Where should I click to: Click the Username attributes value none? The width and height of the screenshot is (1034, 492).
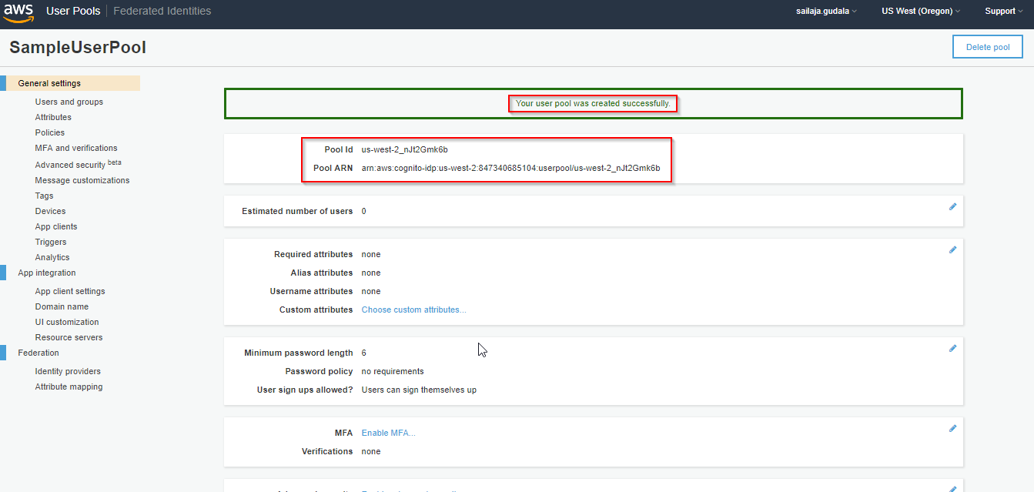click(x=371, y=291)
